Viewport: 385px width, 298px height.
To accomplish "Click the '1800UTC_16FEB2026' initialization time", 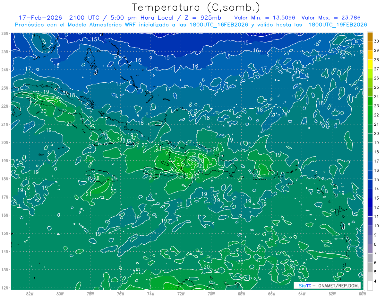I will point(218,25).
